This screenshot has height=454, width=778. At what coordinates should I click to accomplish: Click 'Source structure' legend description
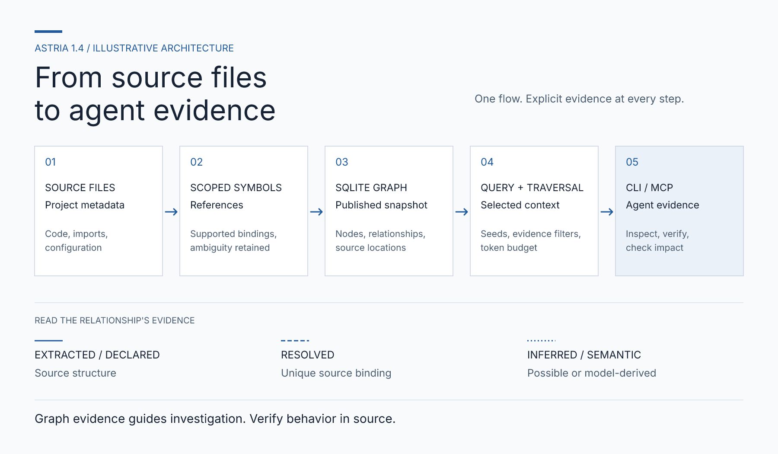tap(75, 373)
